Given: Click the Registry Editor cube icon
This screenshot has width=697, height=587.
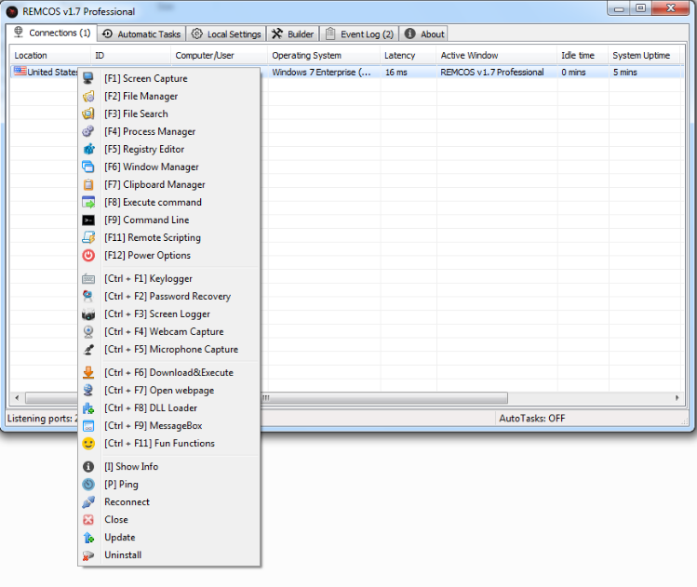Looking at the screenshot, I should coord(88,149).
